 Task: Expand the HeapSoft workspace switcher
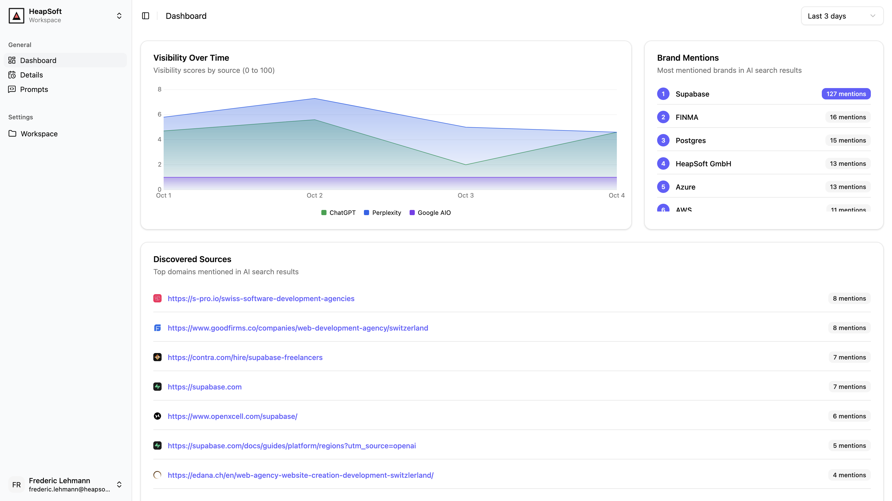coord(119,16)
